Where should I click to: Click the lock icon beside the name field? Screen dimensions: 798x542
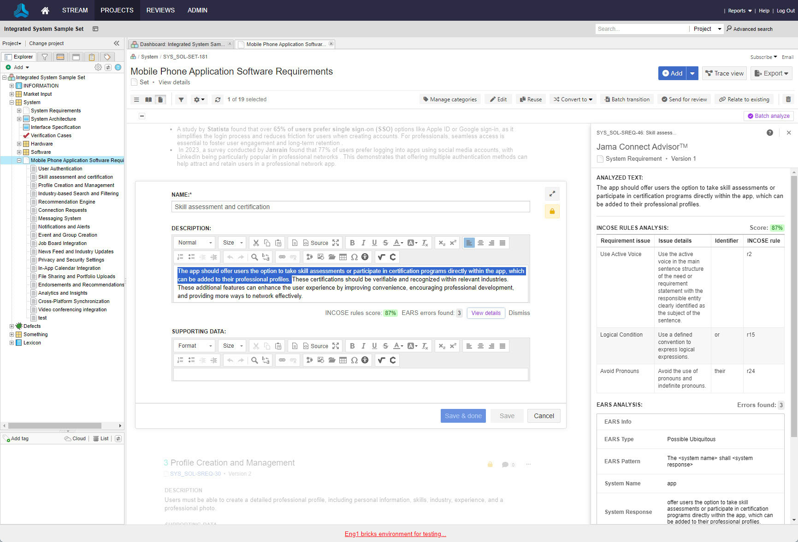click(552, 211)
